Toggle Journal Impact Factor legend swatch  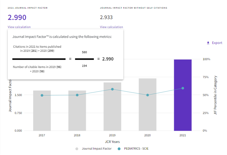[77, 148]
